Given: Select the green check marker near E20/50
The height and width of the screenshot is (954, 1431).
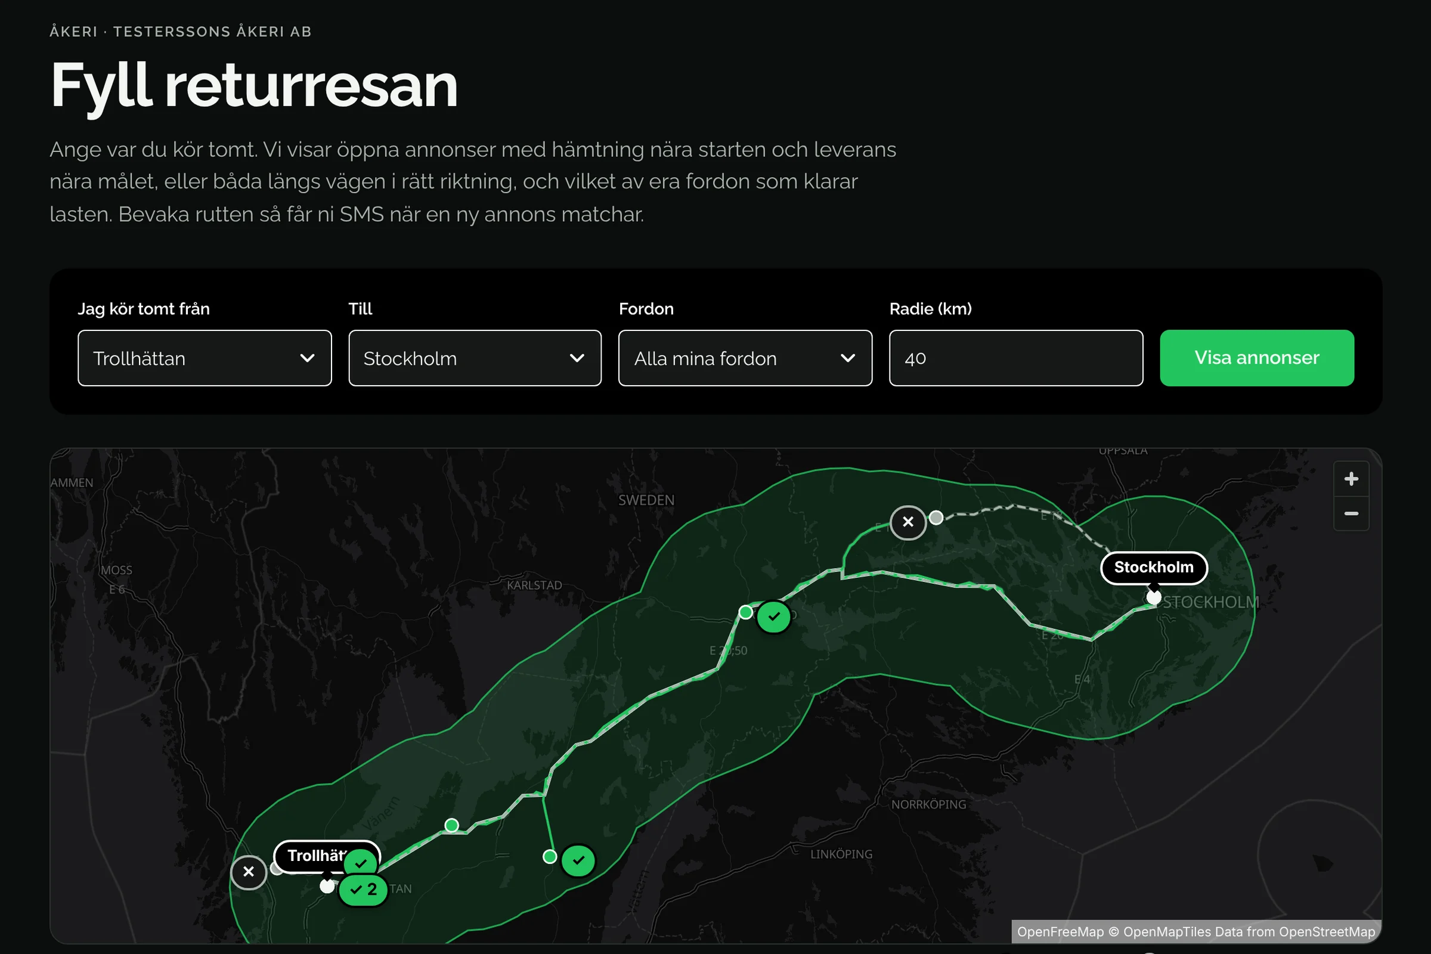Looking at the screenshot, I should coord(773,617).
